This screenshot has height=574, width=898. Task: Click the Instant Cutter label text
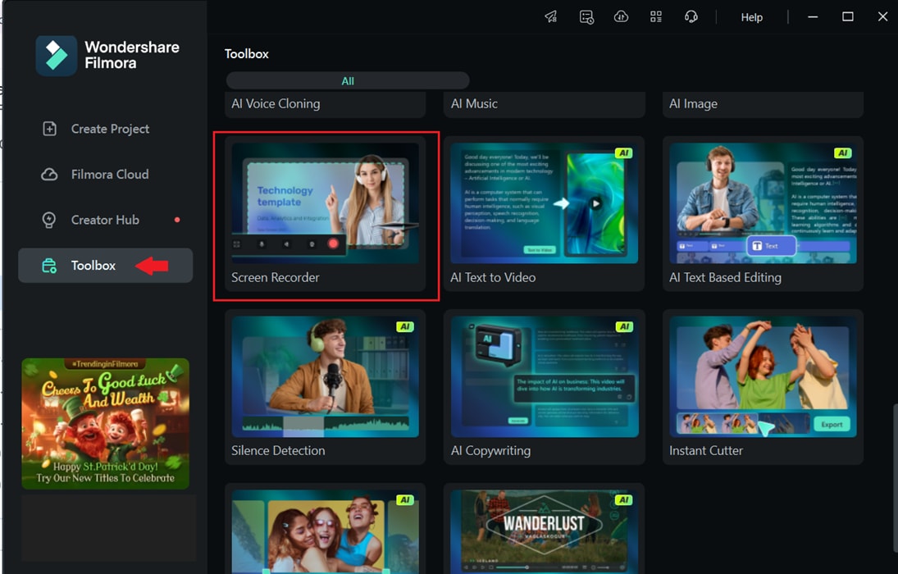pyautogui.click(x=705, y=450)
